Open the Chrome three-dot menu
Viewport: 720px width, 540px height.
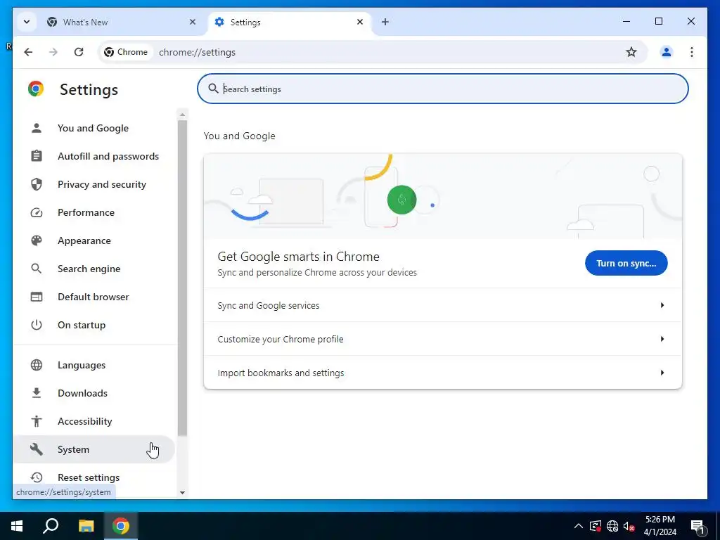coord(692,52)
